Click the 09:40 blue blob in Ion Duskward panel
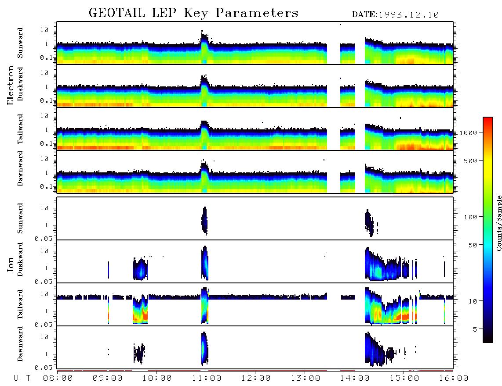502x386 pixels. click(140, 269)
